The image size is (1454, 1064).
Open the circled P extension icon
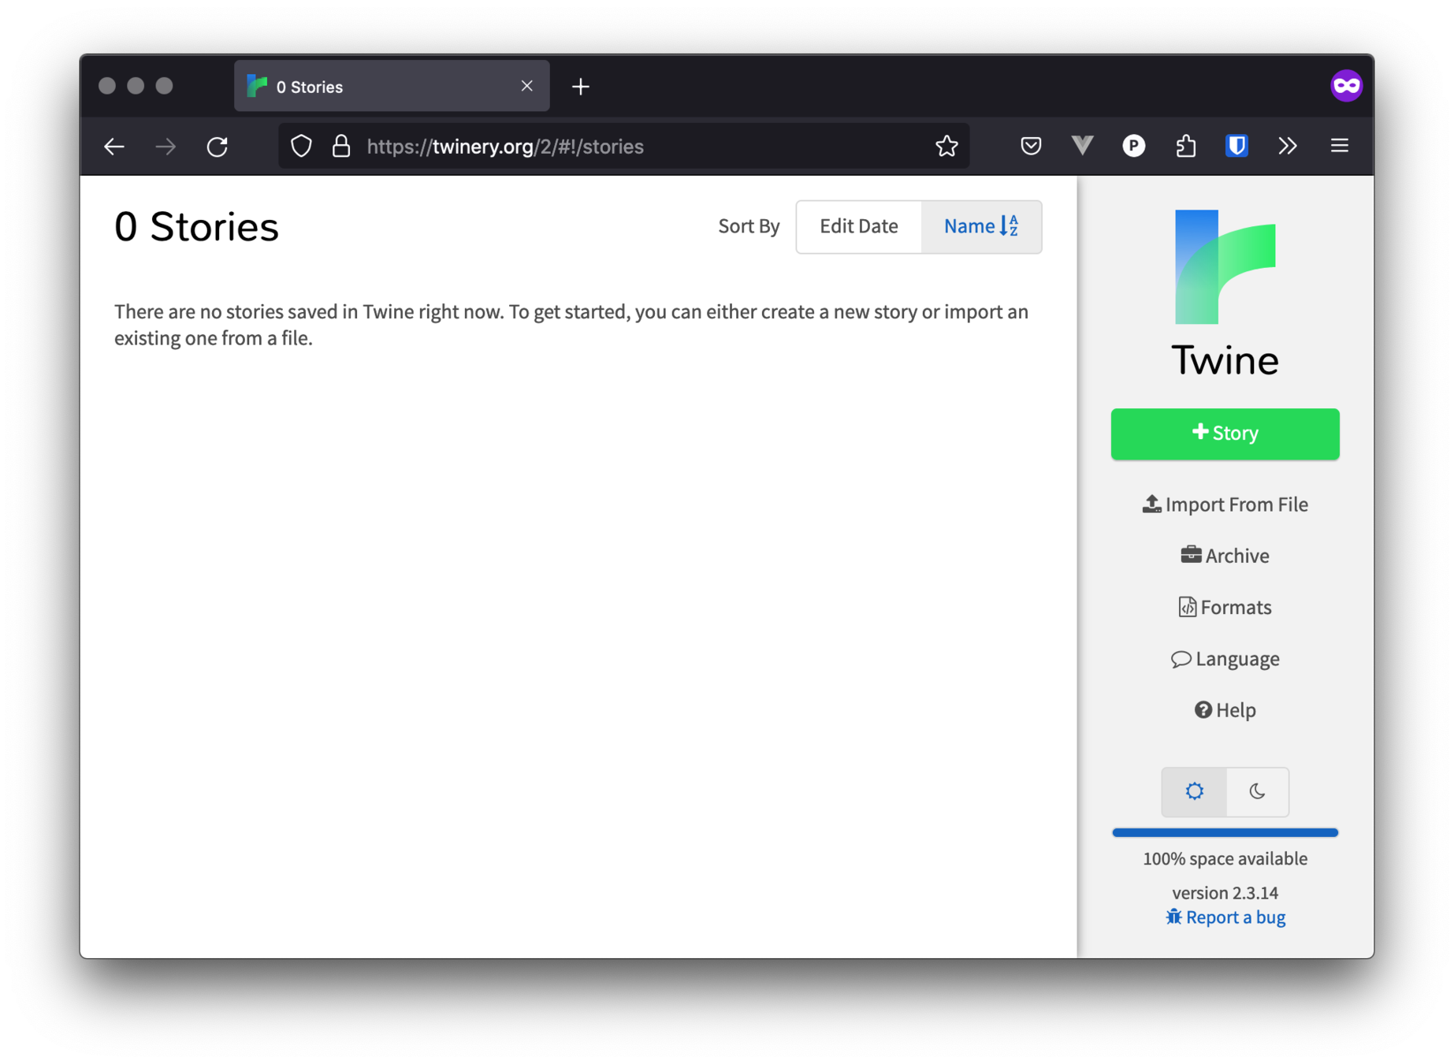(x=1133, y=146)
